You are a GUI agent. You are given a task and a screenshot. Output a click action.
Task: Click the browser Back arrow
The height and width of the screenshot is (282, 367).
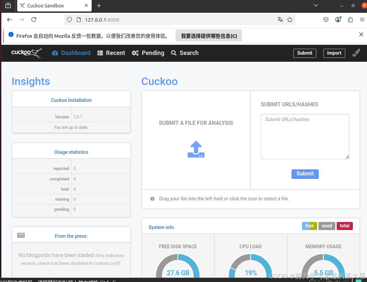point(9,20)
